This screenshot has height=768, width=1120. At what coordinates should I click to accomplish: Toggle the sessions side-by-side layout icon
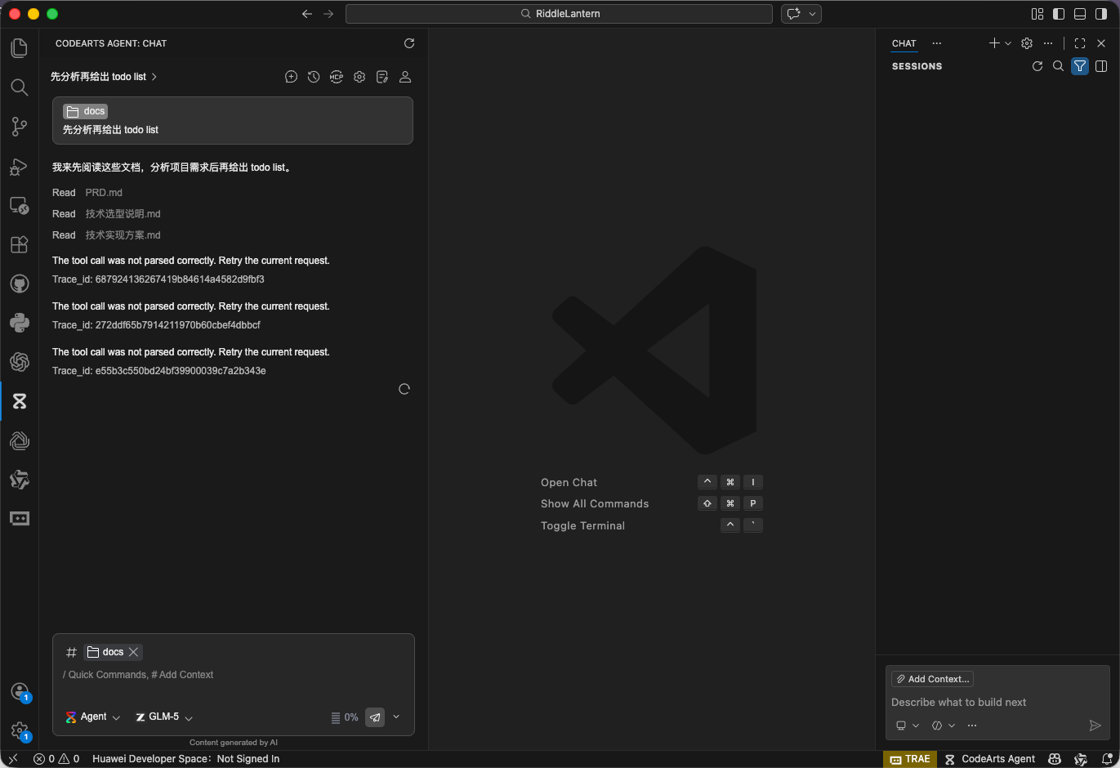[1101, 66]
